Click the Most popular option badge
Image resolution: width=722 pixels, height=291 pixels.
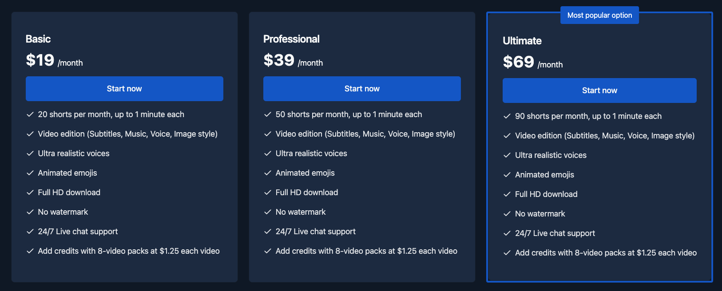pos(599,15)
